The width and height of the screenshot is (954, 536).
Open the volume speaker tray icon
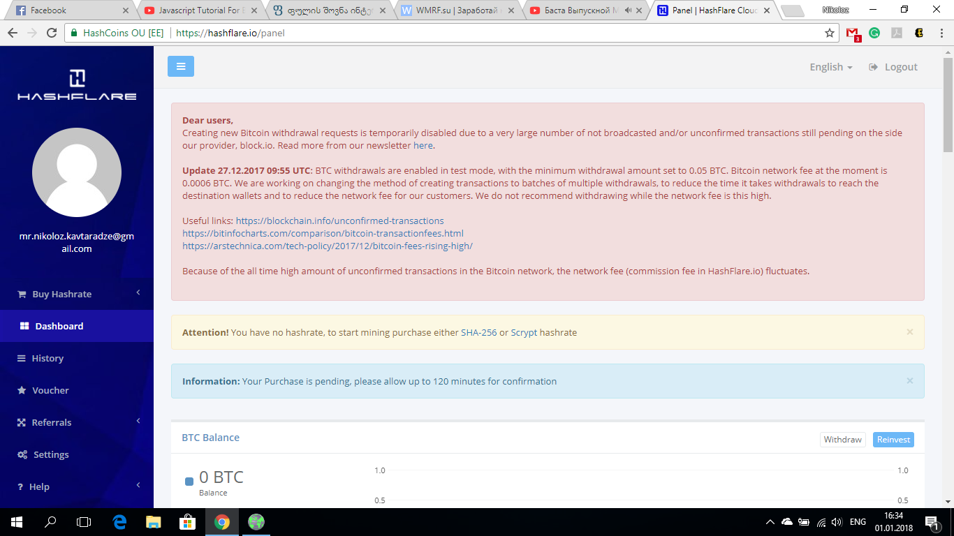[x=838, y=522]
